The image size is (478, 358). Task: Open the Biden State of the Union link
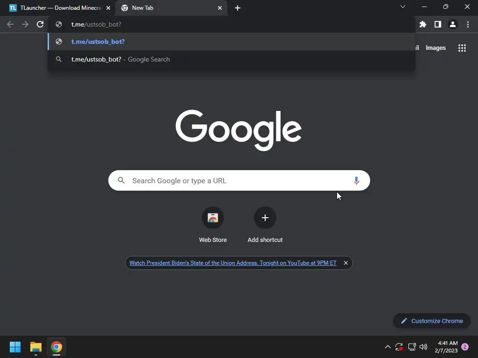[233, 263]
